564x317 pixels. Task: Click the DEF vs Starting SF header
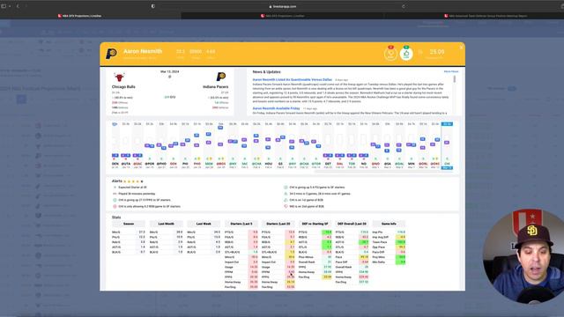[315, 224]
